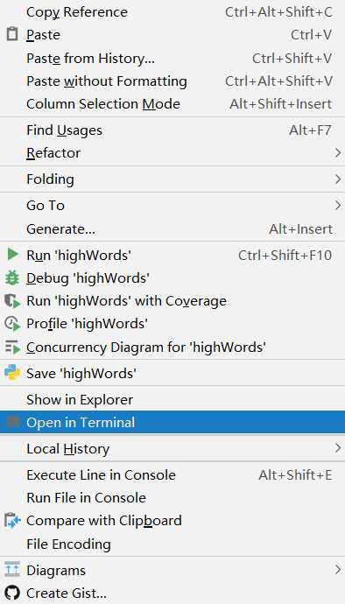The width and height of the screenshot is (345, 604).
Task: Choose Paste without Formatting
Action: click(x=172, y=81)
